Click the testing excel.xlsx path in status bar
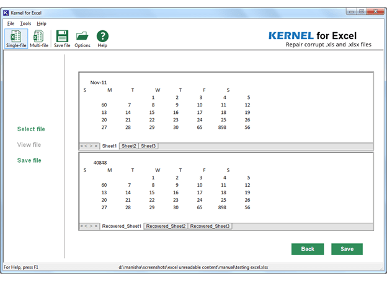This screenshot has height=281, width=387. pos(193,267)
